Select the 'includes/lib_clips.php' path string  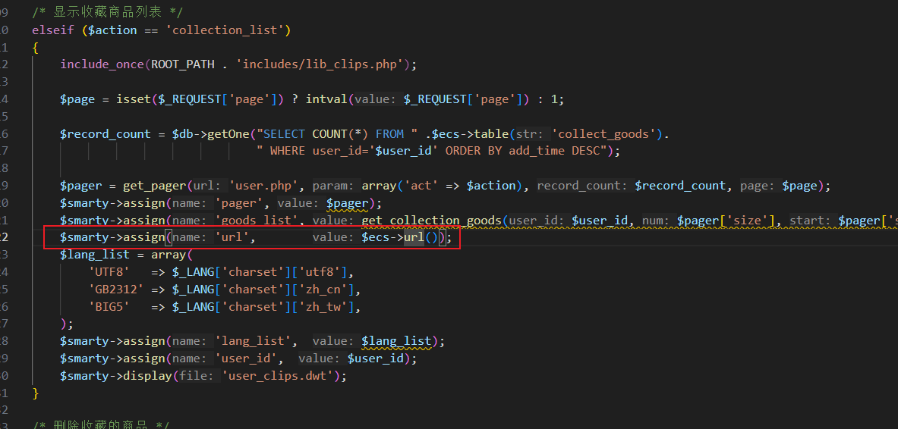(324, 64)
